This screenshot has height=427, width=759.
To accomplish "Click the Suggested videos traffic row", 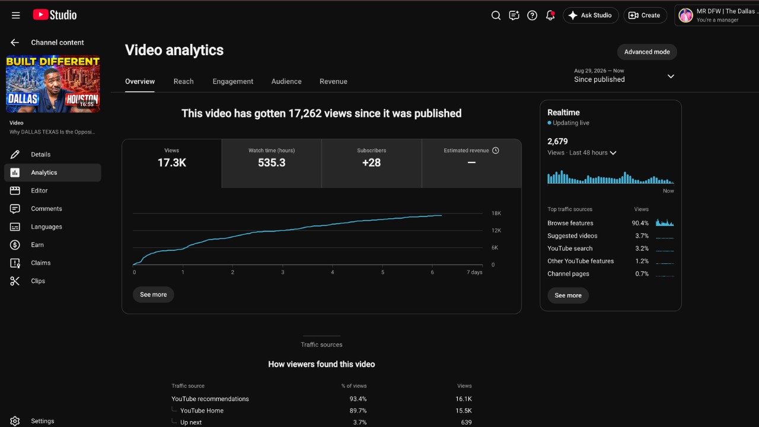I will (x=611, y=236).
